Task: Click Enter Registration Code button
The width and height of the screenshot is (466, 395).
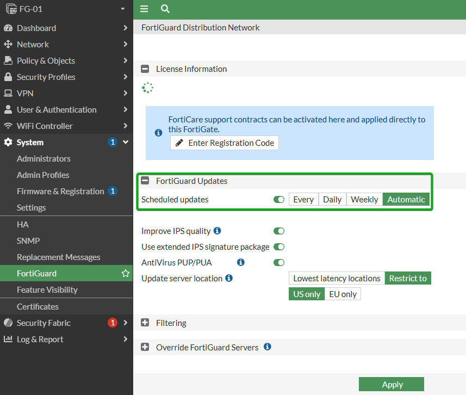Action: (x=225, y=143)
